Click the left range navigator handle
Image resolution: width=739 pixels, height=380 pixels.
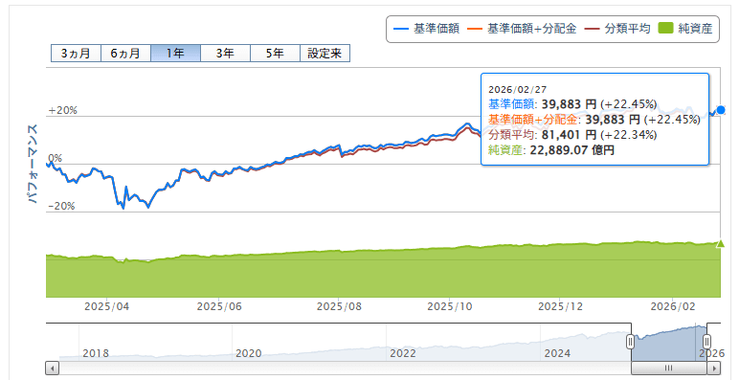630,342
